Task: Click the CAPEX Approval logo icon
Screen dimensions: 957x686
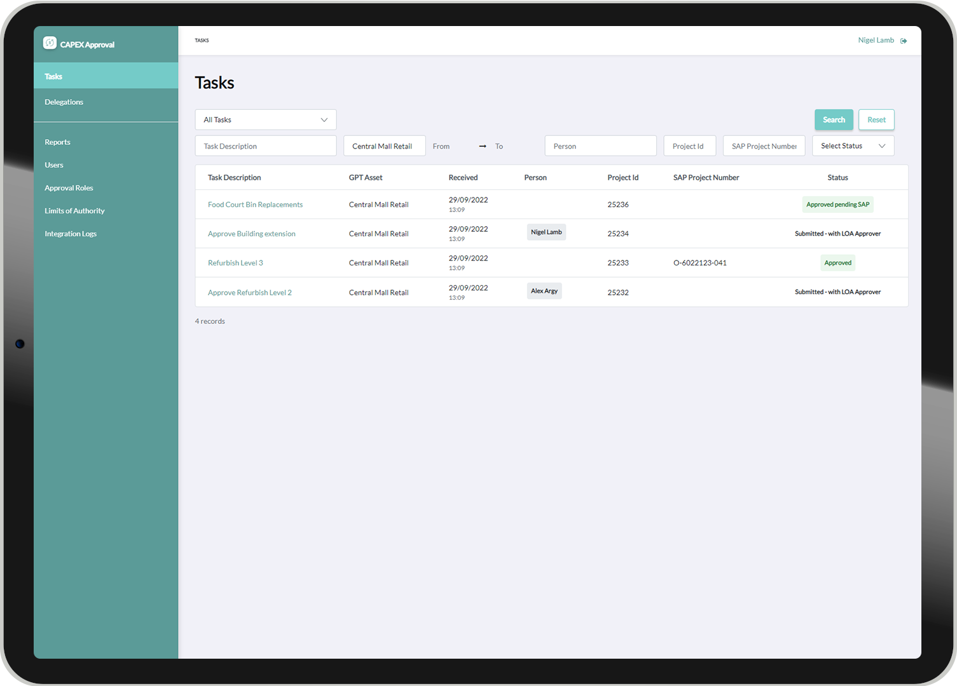Action: pyautogui.click(x=50, y=43)
